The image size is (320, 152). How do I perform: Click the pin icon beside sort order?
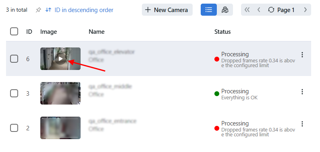pos(38,10)
